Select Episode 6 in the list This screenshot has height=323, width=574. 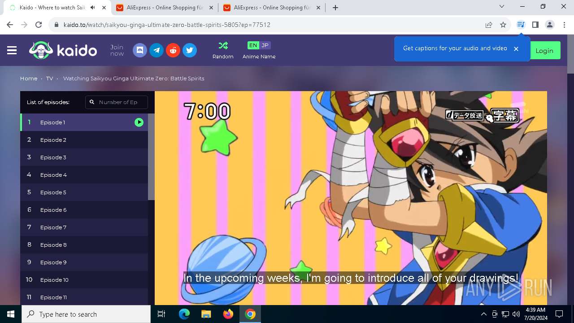click(84, 210)
